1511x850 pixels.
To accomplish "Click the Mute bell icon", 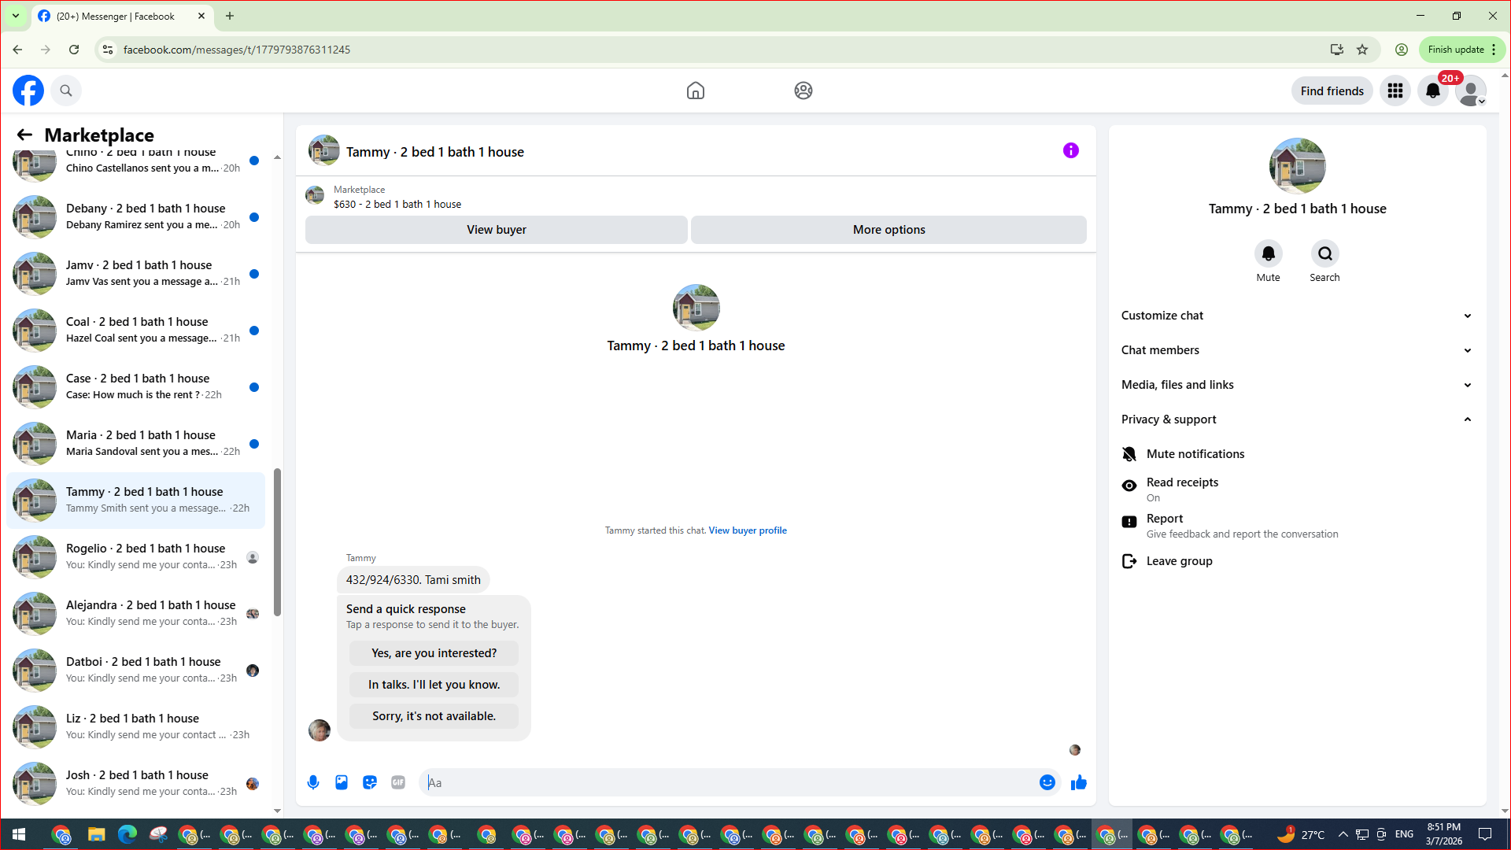I will pyautogui.click(x=1269, y=253).
